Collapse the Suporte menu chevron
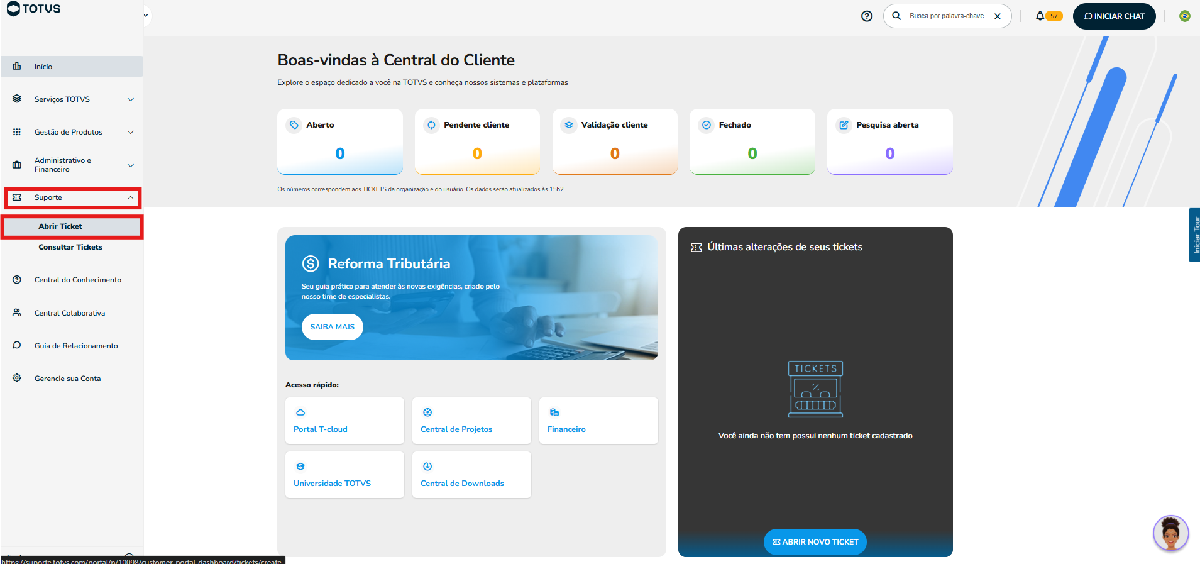 (x=131, y=197)
